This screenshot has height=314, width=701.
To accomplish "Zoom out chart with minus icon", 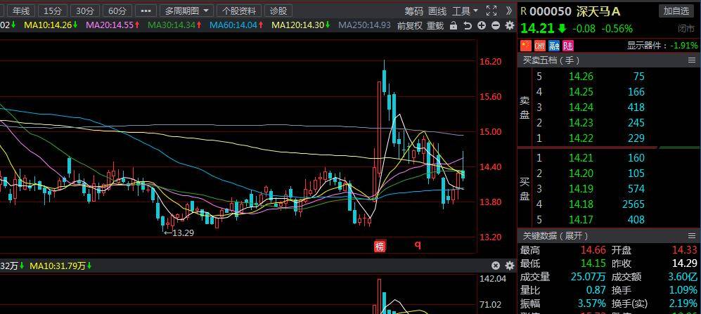I will (x=496, y=25).
